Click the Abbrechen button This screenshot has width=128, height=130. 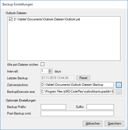point(92,123)
